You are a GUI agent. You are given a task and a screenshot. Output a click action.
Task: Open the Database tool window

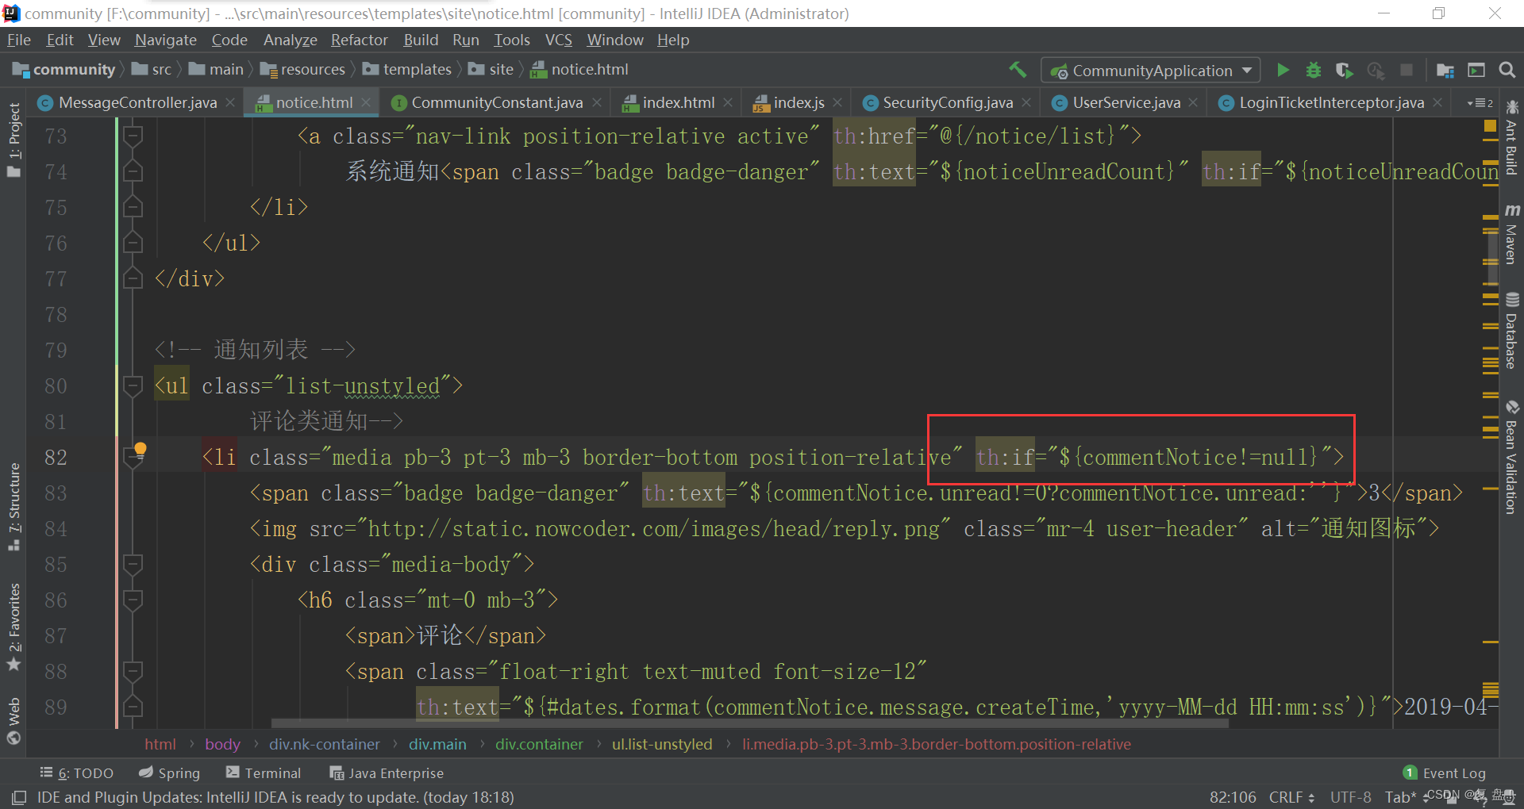click(x=1511, y=331)
